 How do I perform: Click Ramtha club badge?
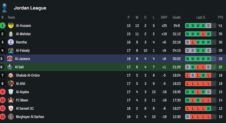click(11, 42)
